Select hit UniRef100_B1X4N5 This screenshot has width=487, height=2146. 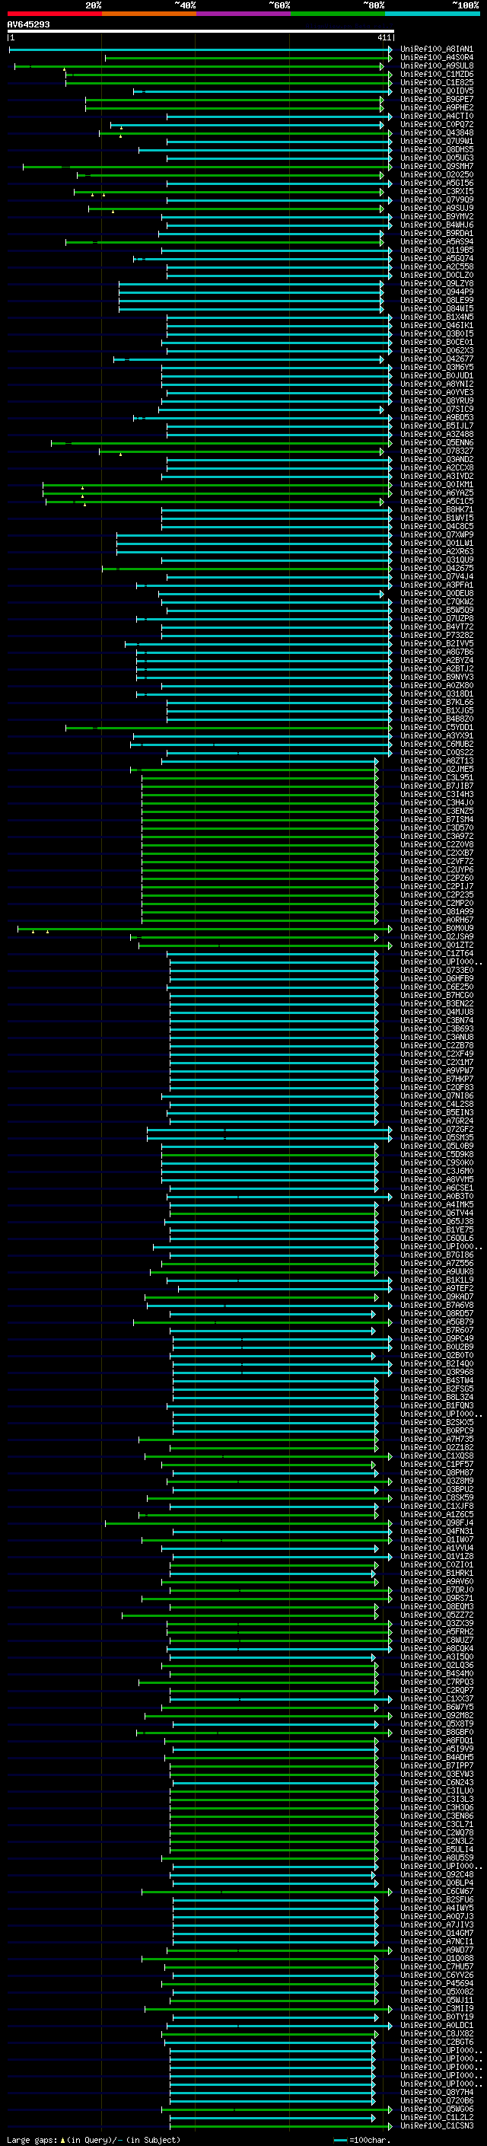coord(437,317)
